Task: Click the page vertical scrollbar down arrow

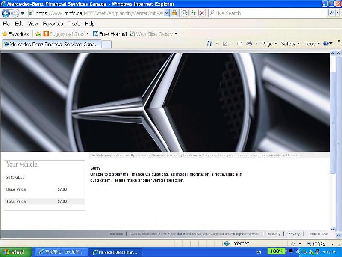Action: click(339, 235)
